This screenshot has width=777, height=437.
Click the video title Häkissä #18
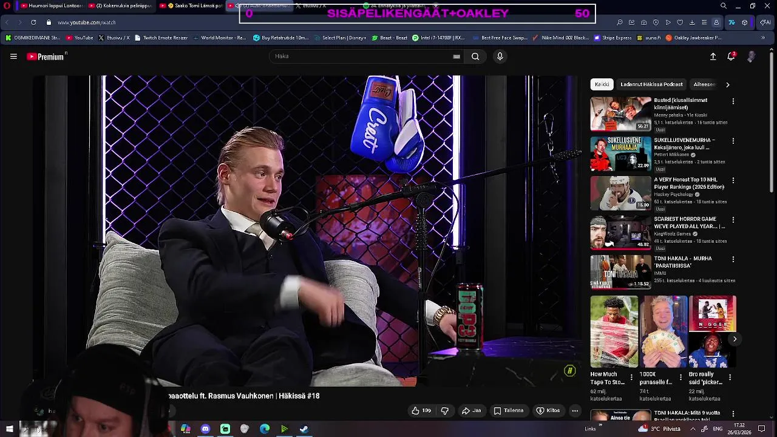(x=244, y=396)
